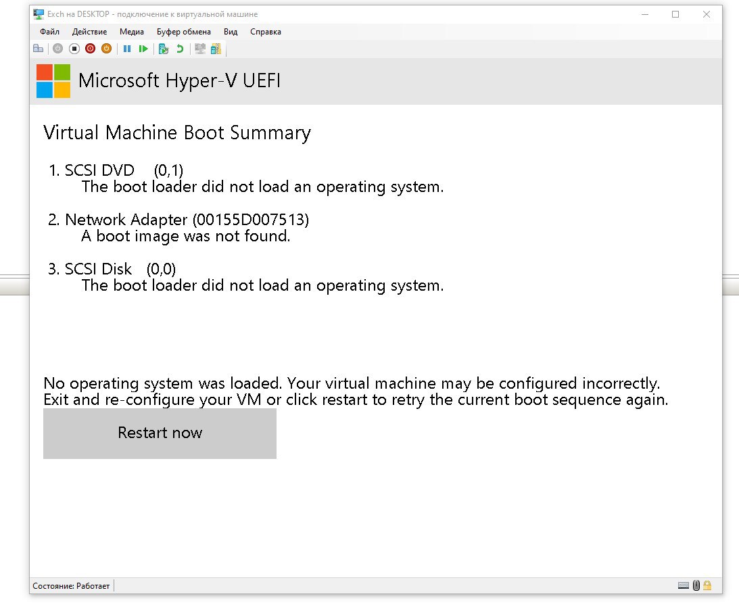Click the lock icon in status bar
Screen dimensions: 739x605
[707, 585]
